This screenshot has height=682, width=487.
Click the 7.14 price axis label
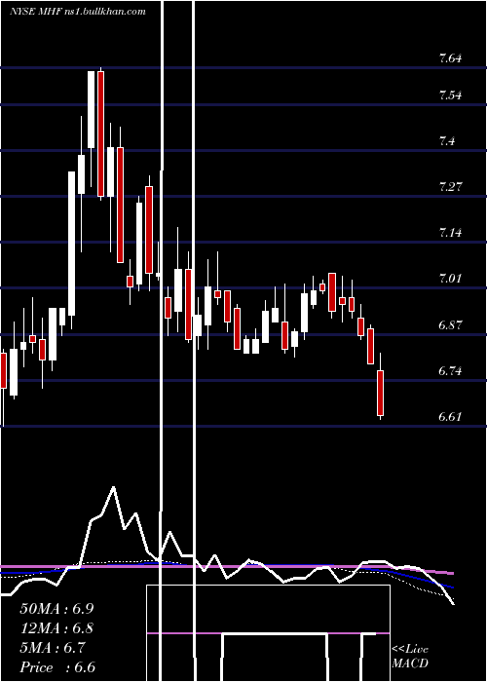point(450,233)
